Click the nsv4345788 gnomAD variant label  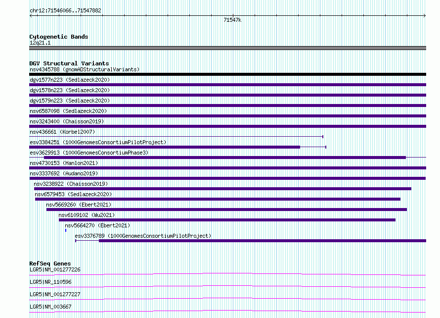(x=85, y=69)
